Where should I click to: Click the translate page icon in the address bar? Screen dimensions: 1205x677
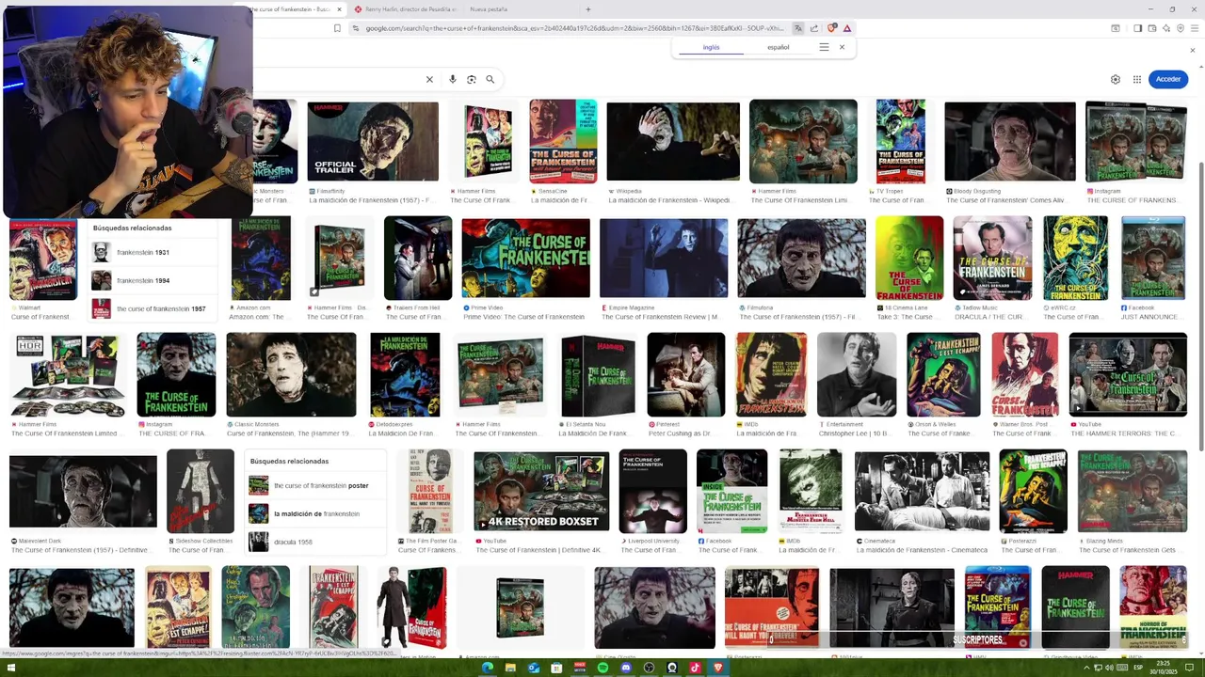798,28
